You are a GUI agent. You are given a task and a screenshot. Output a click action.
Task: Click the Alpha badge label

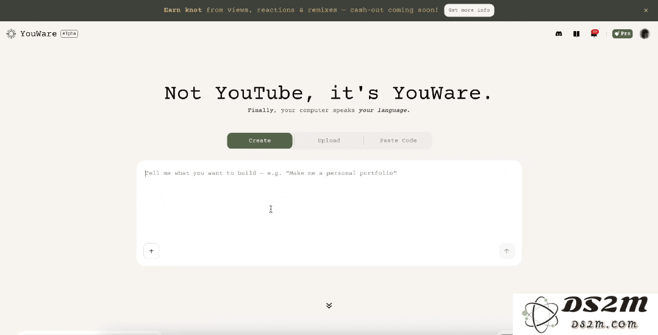(70, 33)
